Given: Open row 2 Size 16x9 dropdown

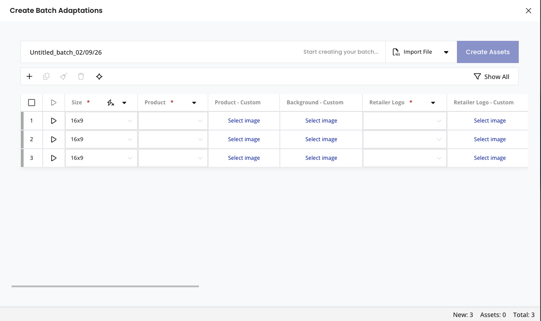Looking at the screenshot, I should tap(101, 139).
